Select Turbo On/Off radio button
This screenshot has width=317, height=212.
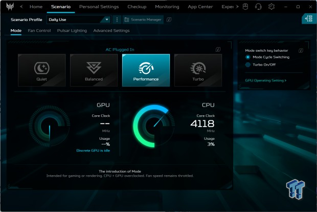(247, 65)
